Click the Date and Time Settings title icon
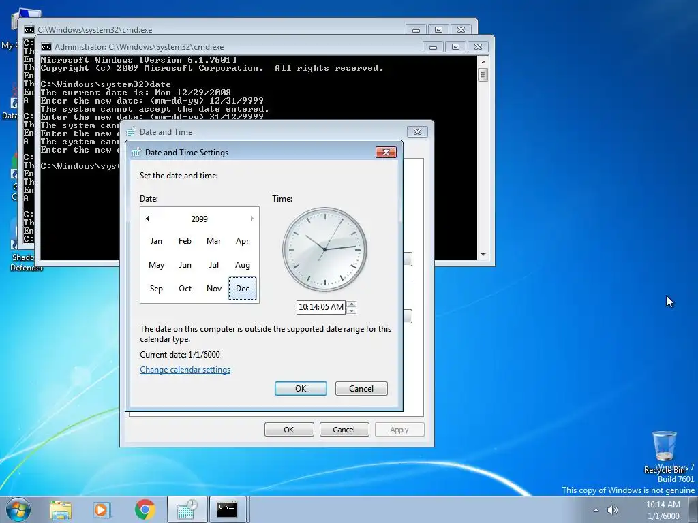The width and height of the screenshot is (698, 523). click(x=136, y=152)
